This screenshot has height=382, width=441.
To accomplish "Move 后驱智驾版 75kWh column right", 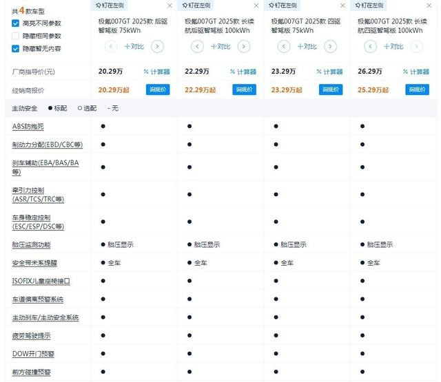I will 157,46.
